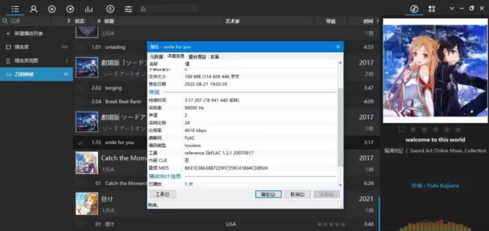Open the down-chevron menu beside minimize
The height and width of the screenshot is (231, 489).
click(x=452, y=8)
